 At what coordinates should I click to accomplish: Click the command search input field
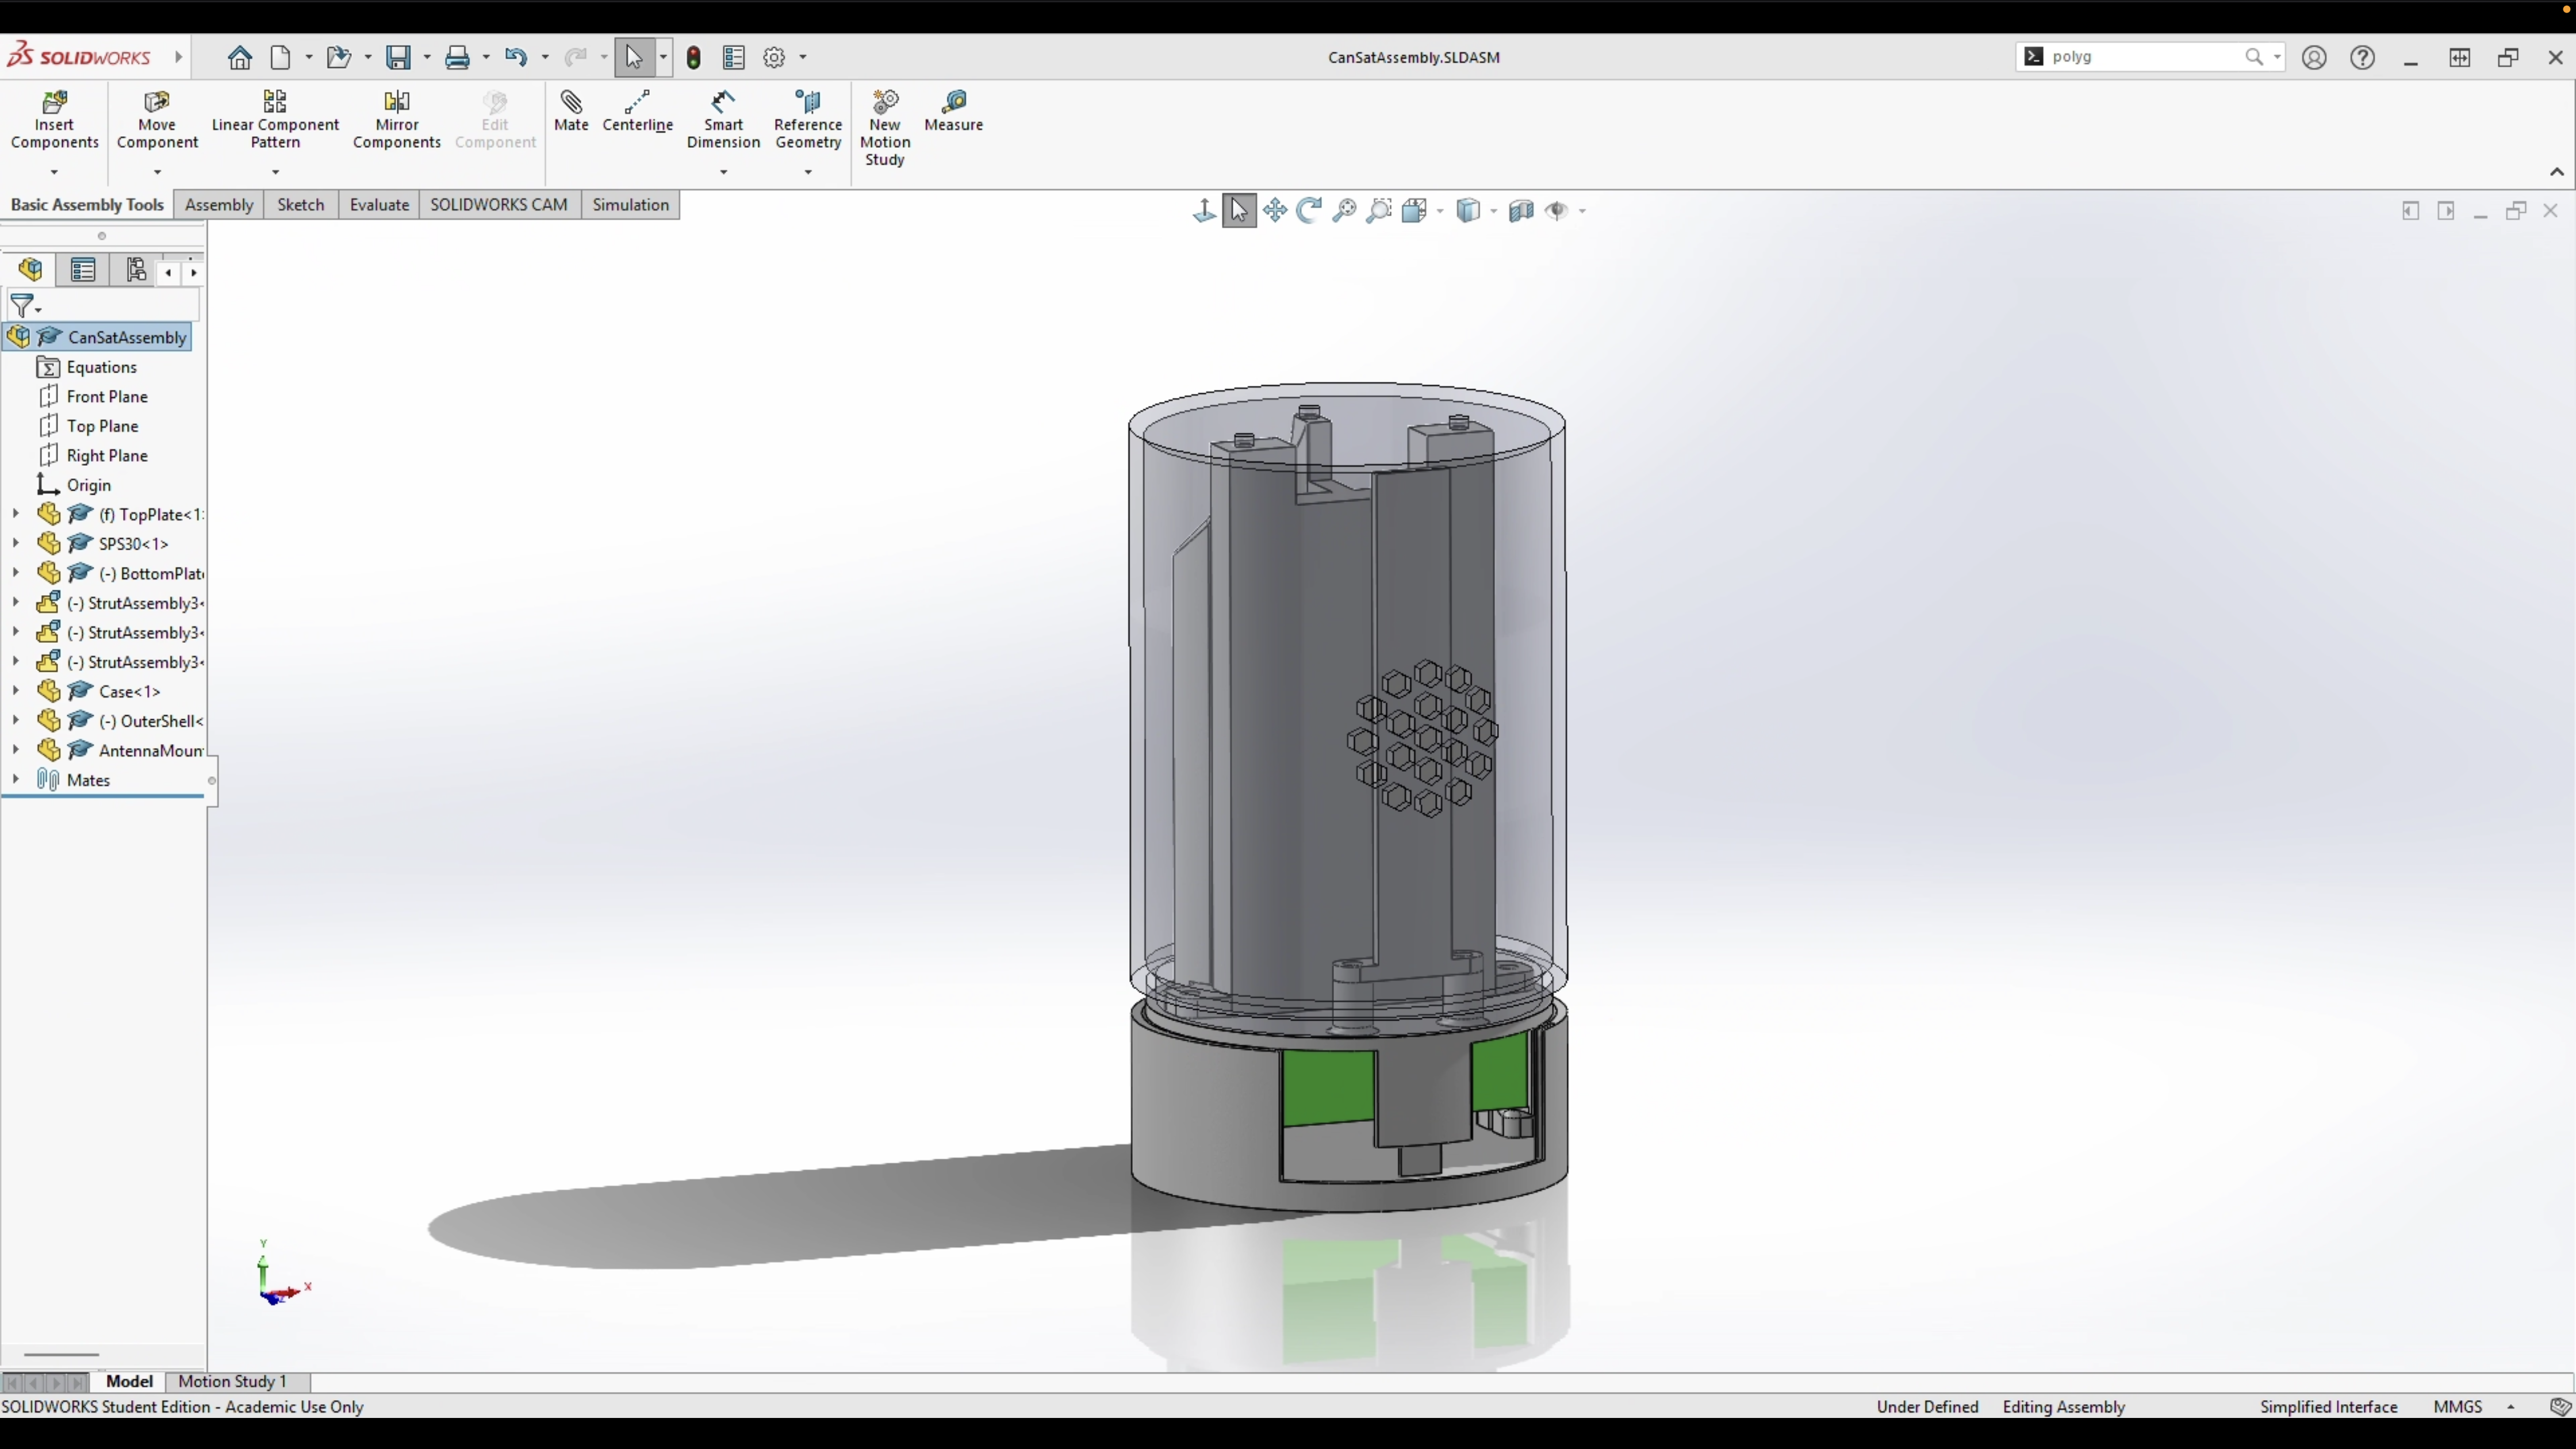tap(2140, 57)
